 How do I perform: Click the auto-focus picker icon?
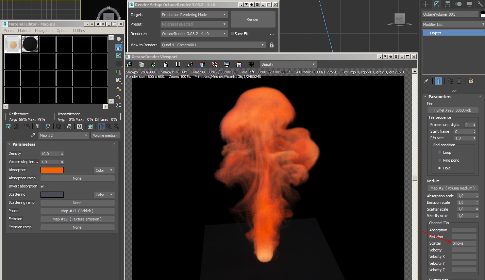190,64
